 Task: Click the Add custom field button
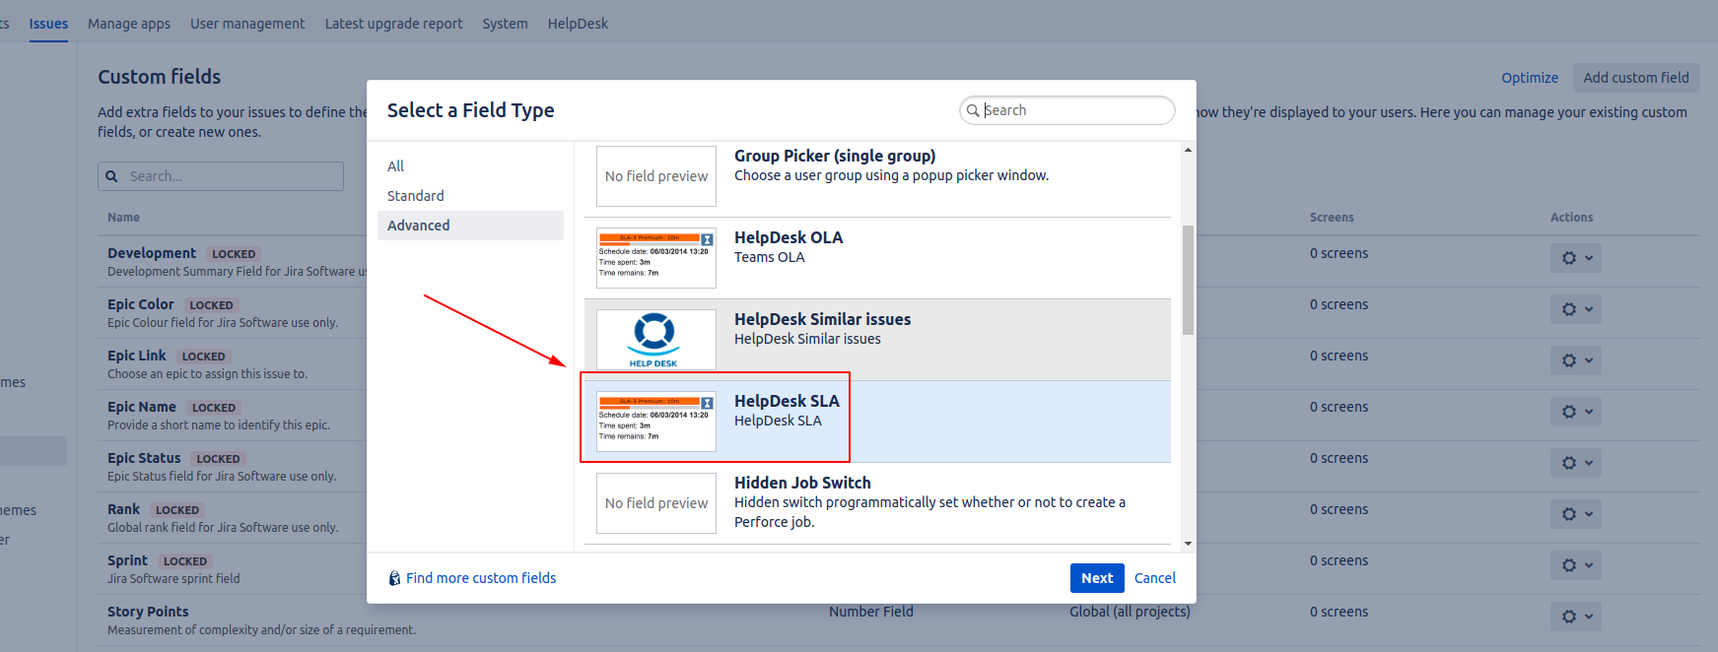point(1636,78)
